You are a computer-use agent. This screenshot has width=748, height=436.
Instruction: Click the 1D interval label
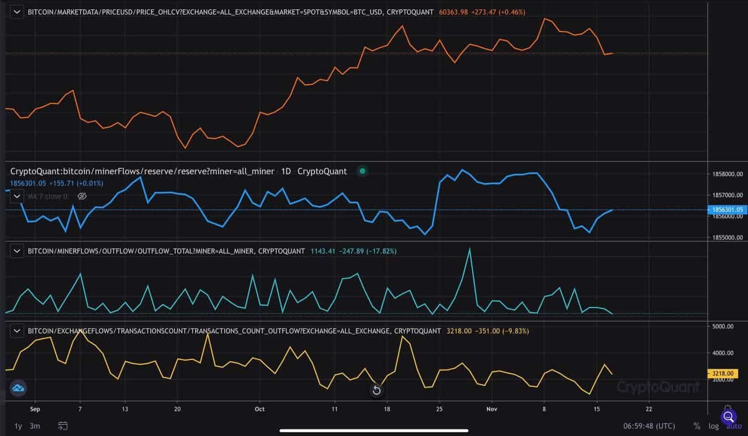pyautogui.click(x=286, y=171)
